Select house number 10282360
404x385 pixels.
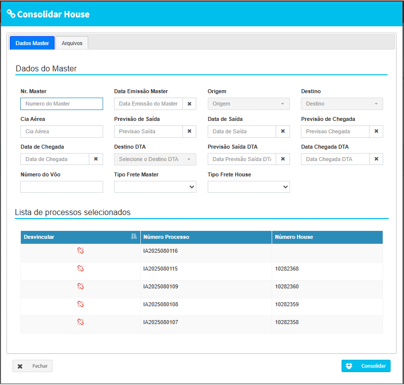click(x=287, y=286)
